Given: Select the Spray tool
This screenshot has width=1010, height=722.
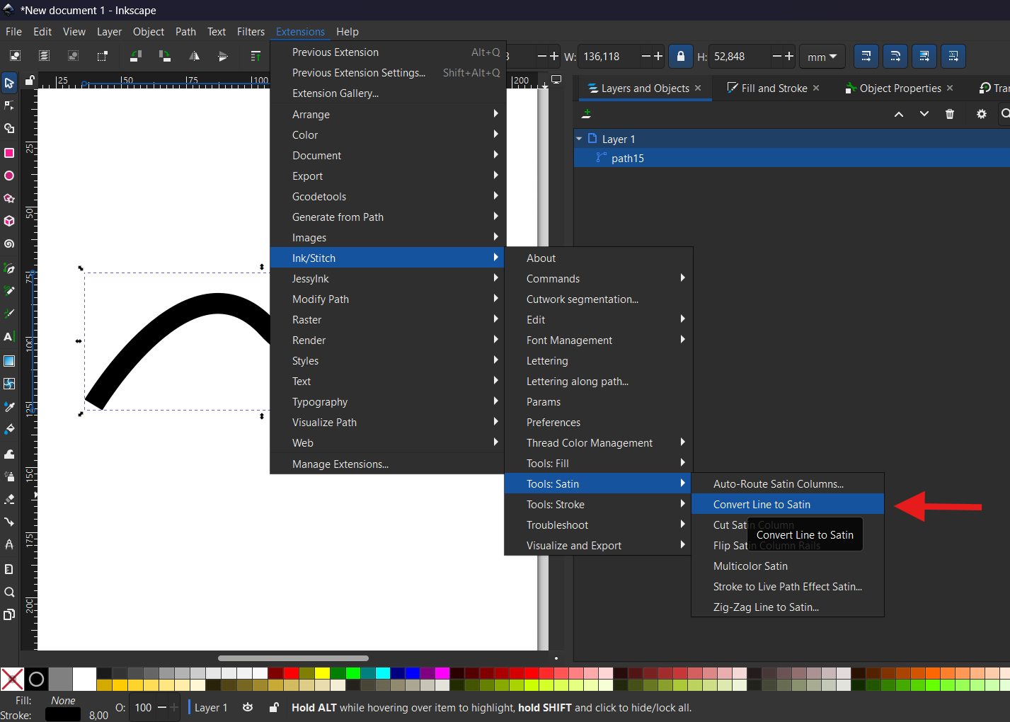Looking at the screenshot, I should tap(9, 476).
